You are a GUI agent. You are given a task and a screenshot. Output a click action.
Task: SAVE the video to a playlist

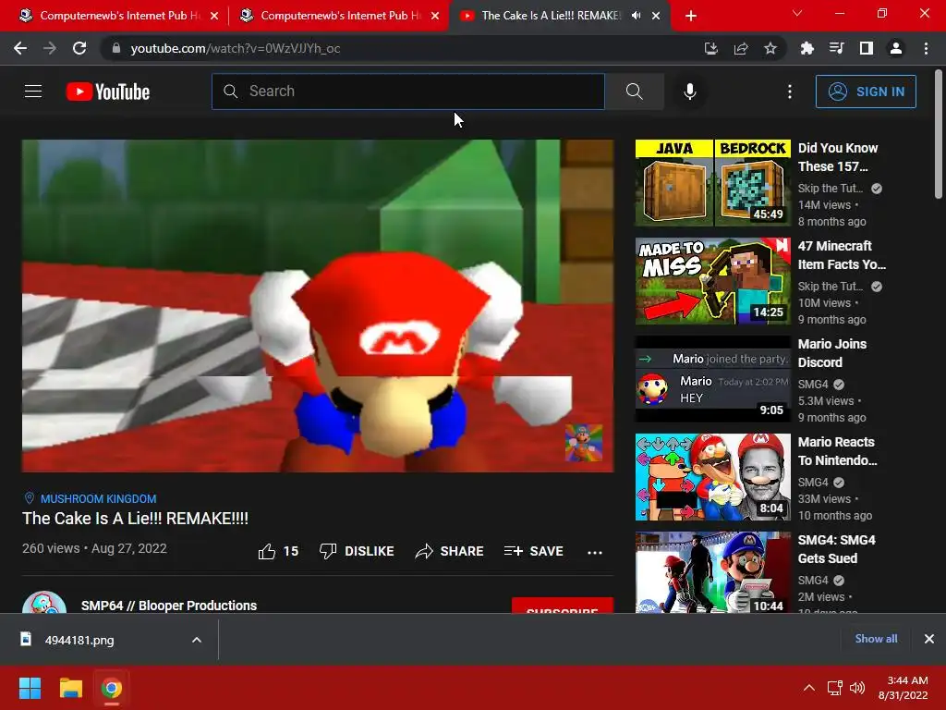pos(533,551)
